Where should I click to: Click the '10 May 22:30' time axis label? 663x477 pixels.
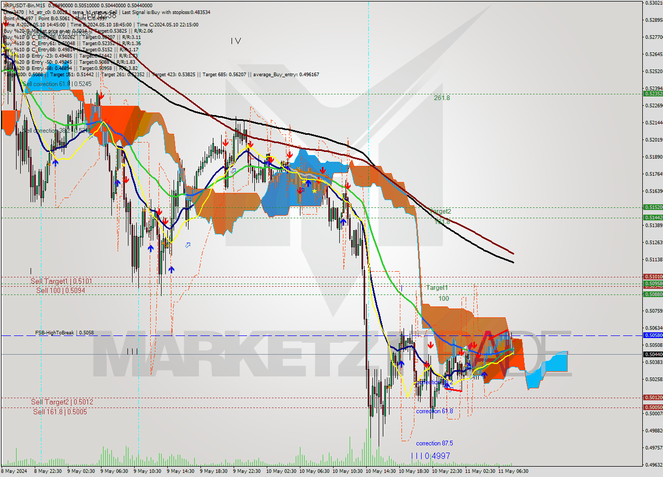coord(447,471)
